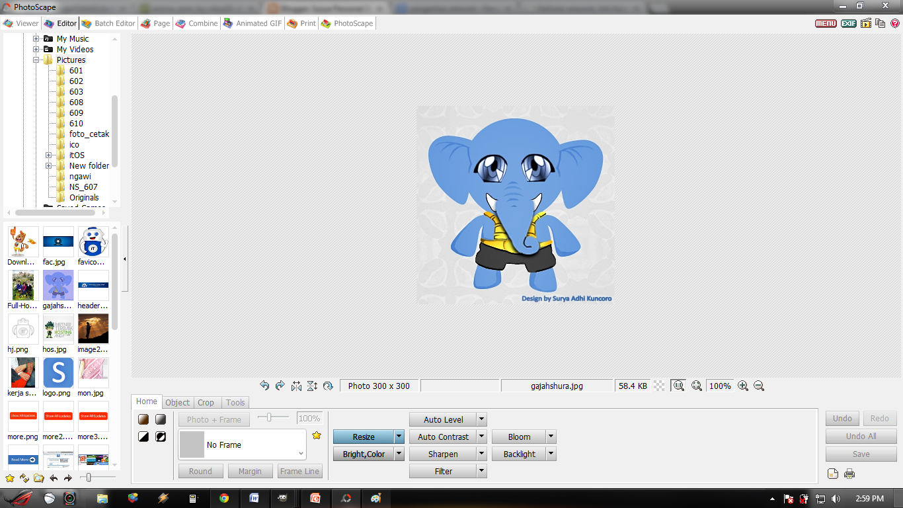Flip the photo horizontally

coord(296,386)
